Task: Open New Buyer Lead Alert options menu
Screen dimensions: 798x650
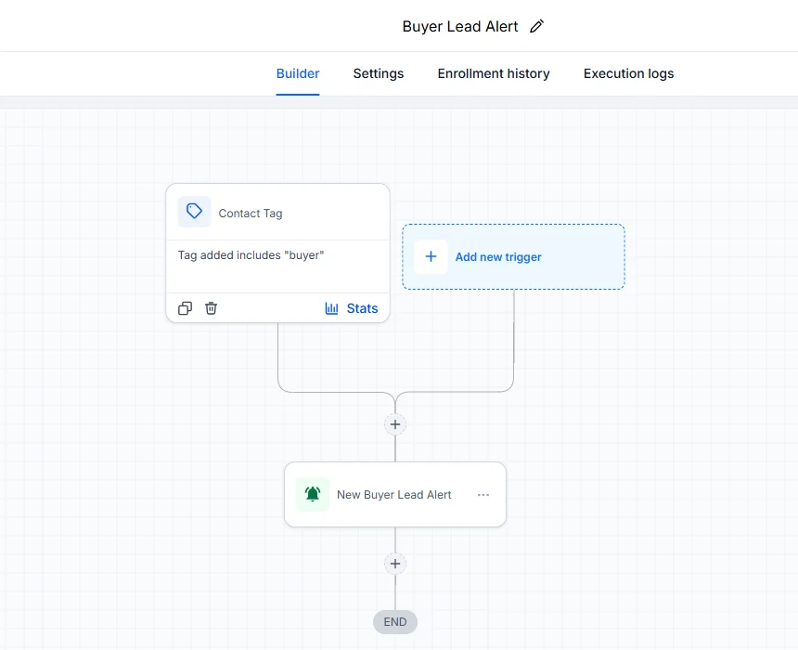Action: [483, 495]
